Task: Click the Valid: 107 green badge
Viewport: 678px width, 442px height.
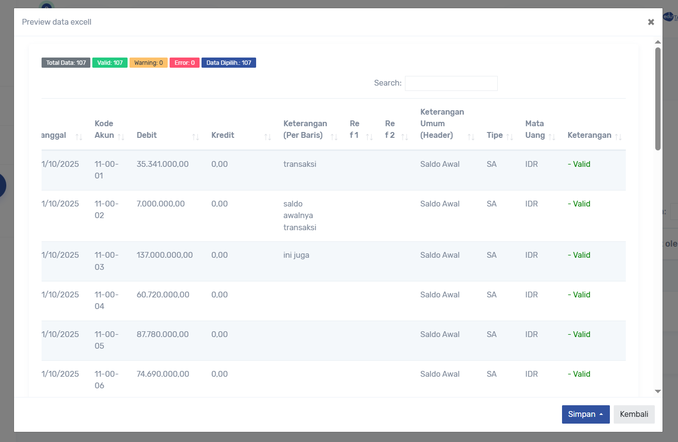Action: [x=110, y=63]
